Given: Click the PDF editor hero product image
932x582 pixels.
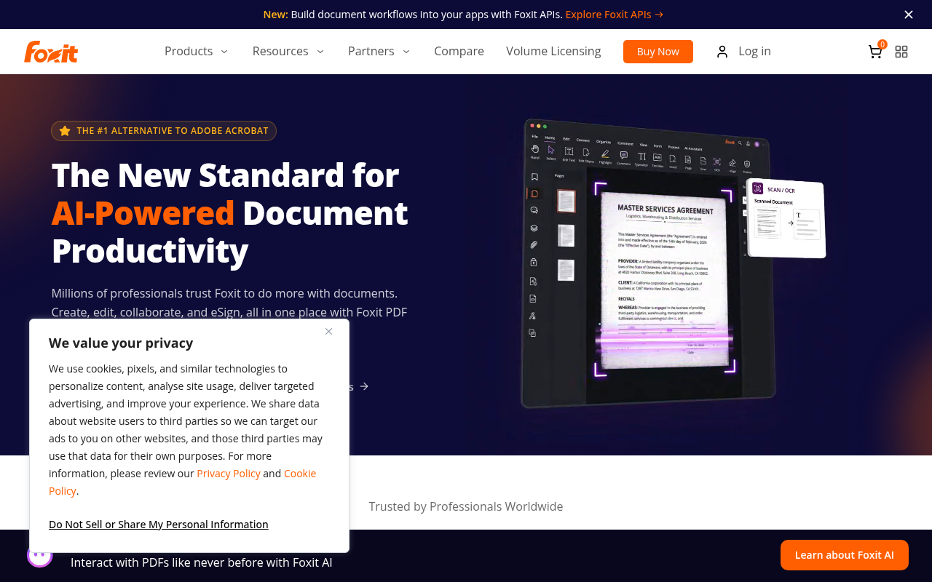Looking at the screenshot, I should (674, 262).
